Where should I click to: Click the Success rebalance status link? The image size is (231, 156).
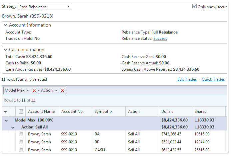160,39
